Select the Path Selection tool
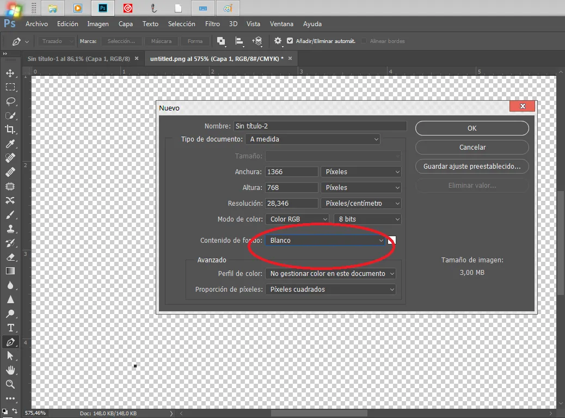 [x=10, y=356]
